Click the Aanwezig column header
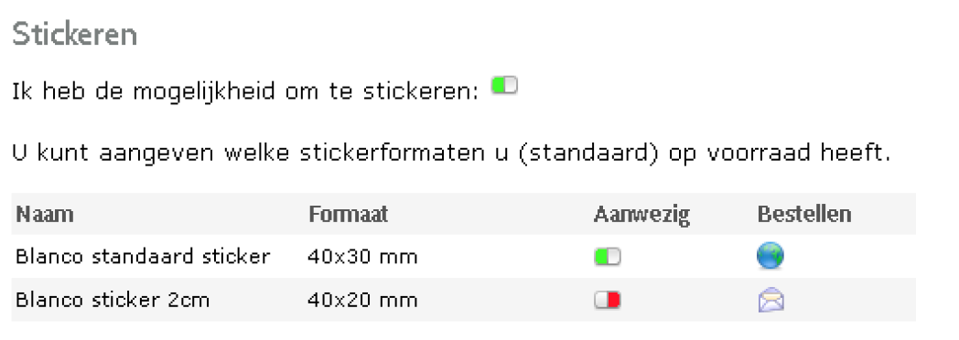Viewport: 959px width, 340px height. pos(641,215)
